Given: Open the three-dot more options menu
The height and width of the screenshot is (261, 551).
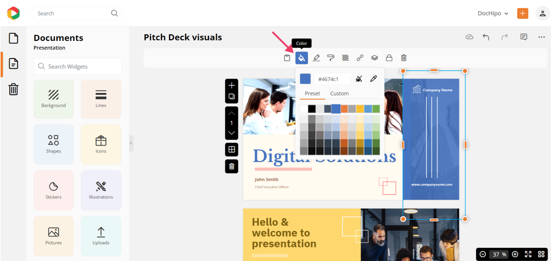Looking at the screenshot, I should point(541,37).
